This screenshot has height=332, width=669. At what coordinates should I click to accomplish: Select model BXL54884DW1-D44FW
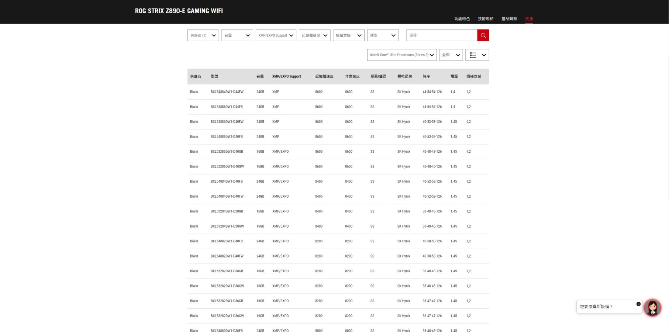227,92
